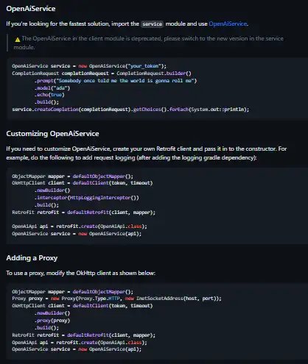This screenshot has height=364, width=308.
Task: Click the Customizing OpenAiService heading
Action: (52, 134)
